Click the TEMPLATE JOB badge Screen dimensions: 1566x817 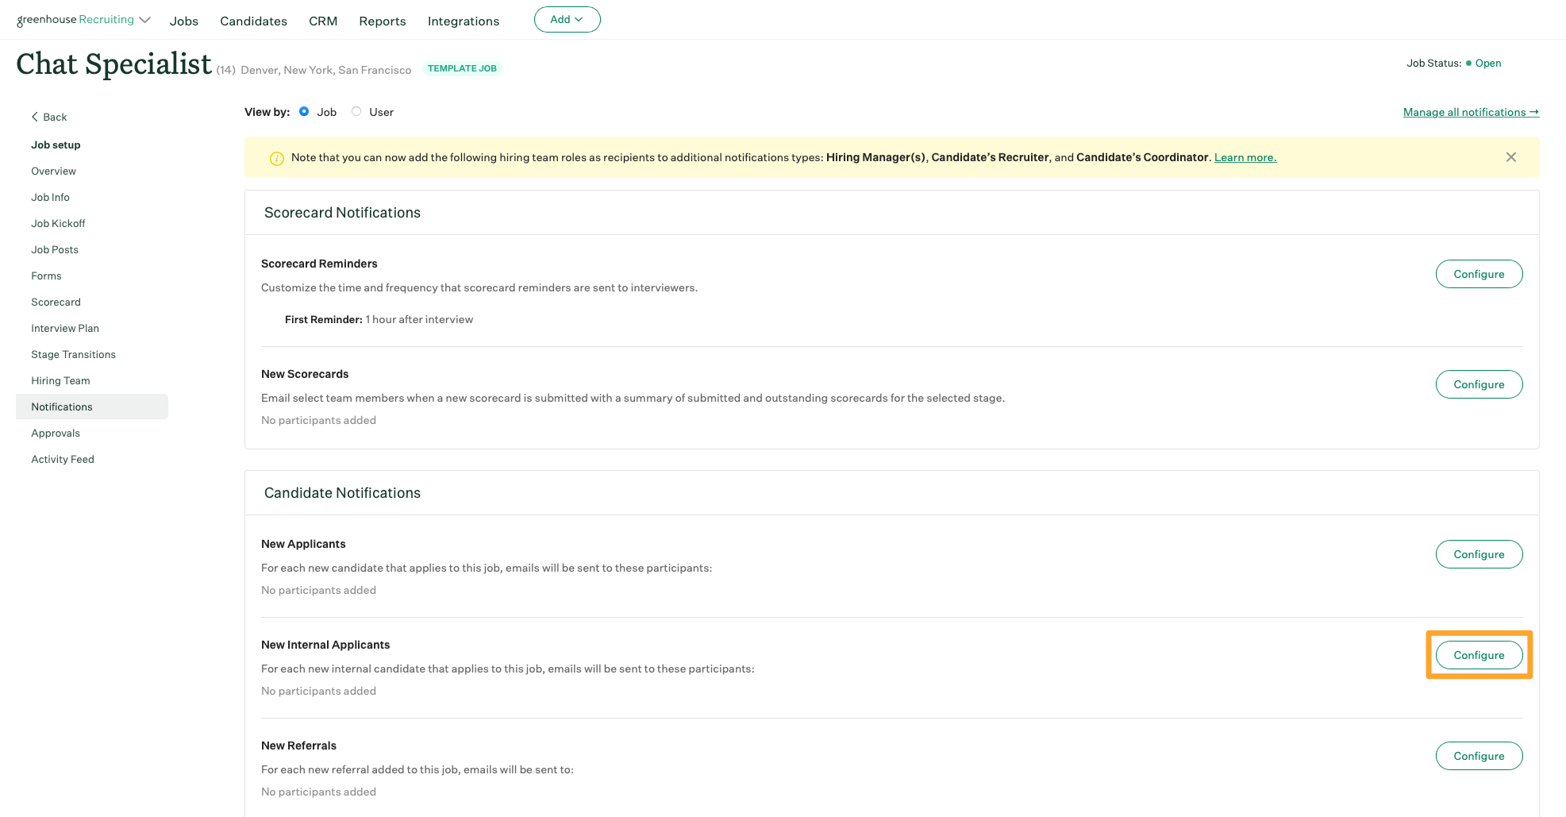pyautogui.click(x=462, y=68)
